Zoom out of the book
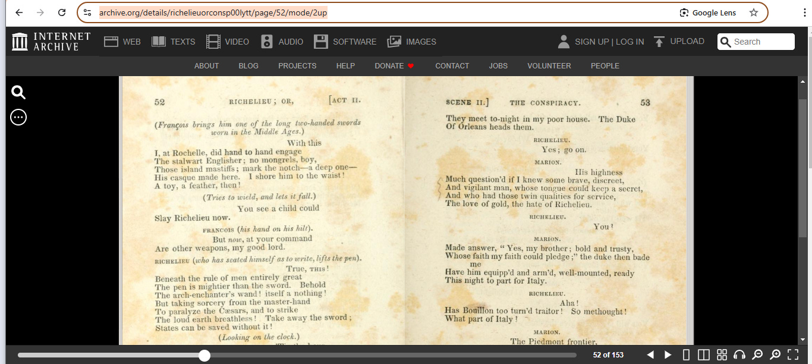Viewport: 812px width, 364px height. 757,355
